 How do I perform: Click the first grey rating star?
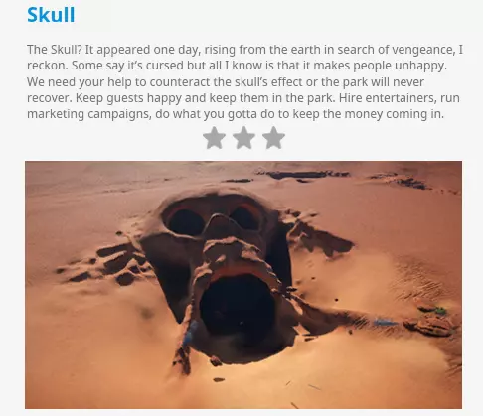pyautogui.click(x=214, y=138)
